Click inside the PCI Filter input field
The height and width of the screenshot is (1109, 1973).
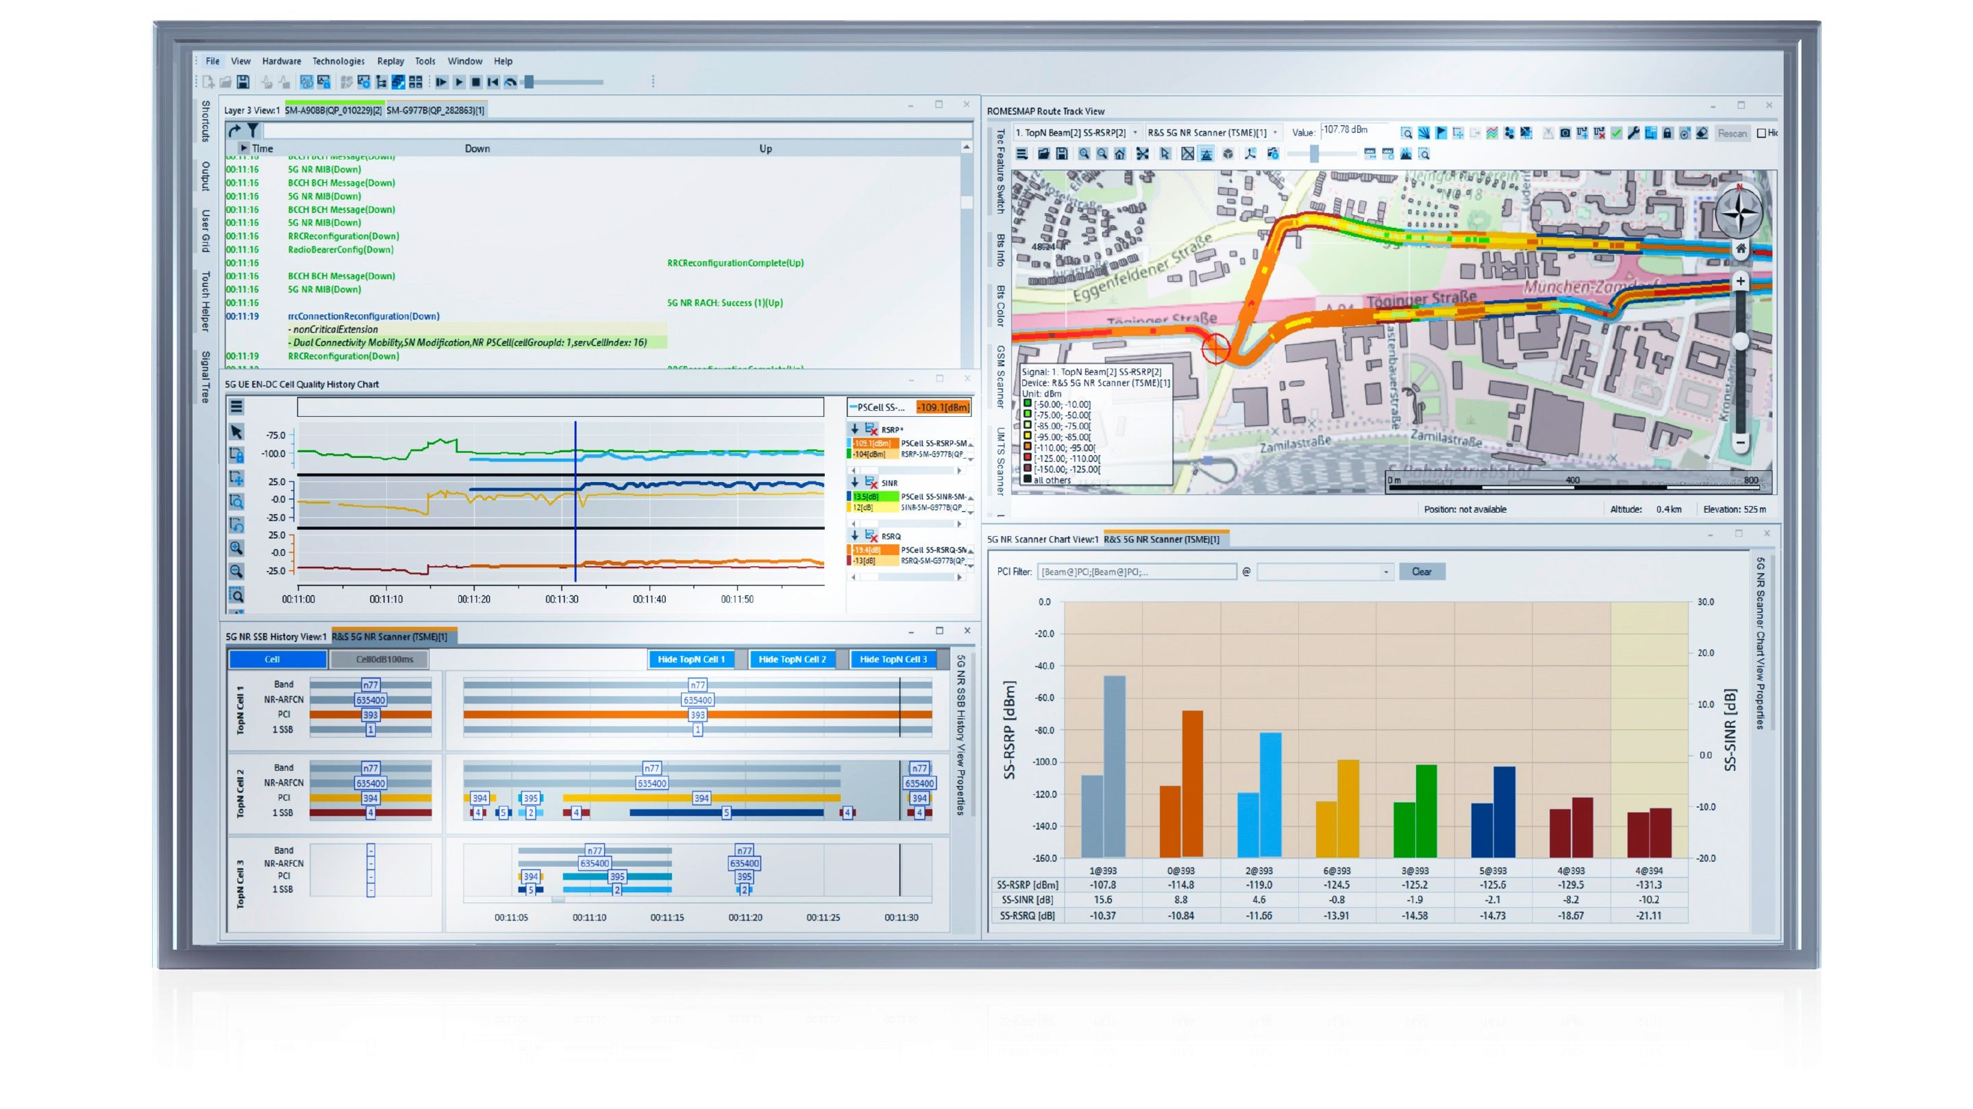1137,572
